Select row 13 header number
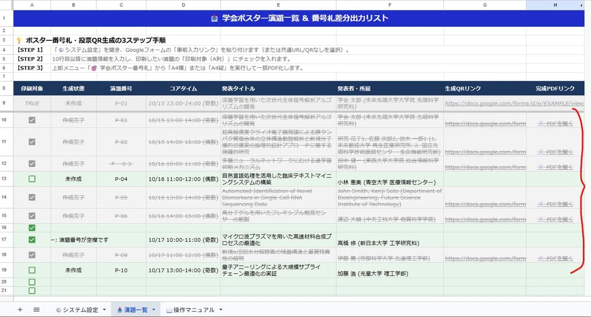591x317 pixels. (4, 179)
